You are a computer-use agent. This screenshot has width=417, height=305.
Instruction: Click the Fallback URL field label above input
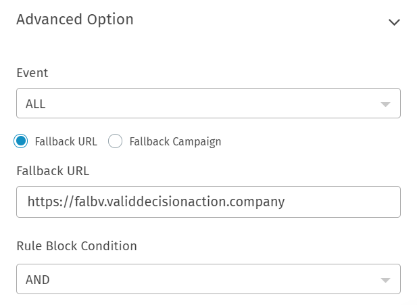(x=53, y=170)
